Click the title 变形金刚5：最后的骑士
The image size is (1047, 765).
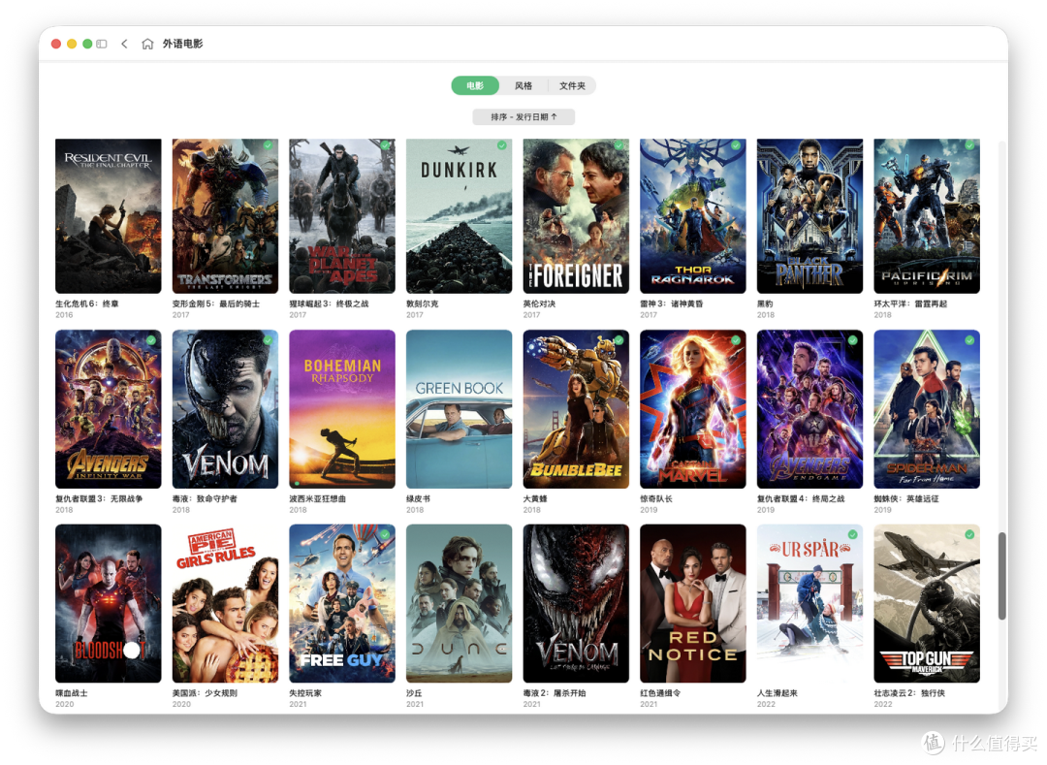click(215, 303)
